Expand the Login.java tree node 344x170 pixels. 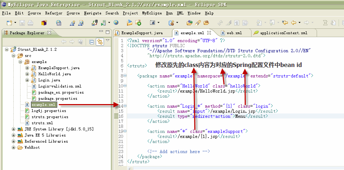click(x=27, y=80)
